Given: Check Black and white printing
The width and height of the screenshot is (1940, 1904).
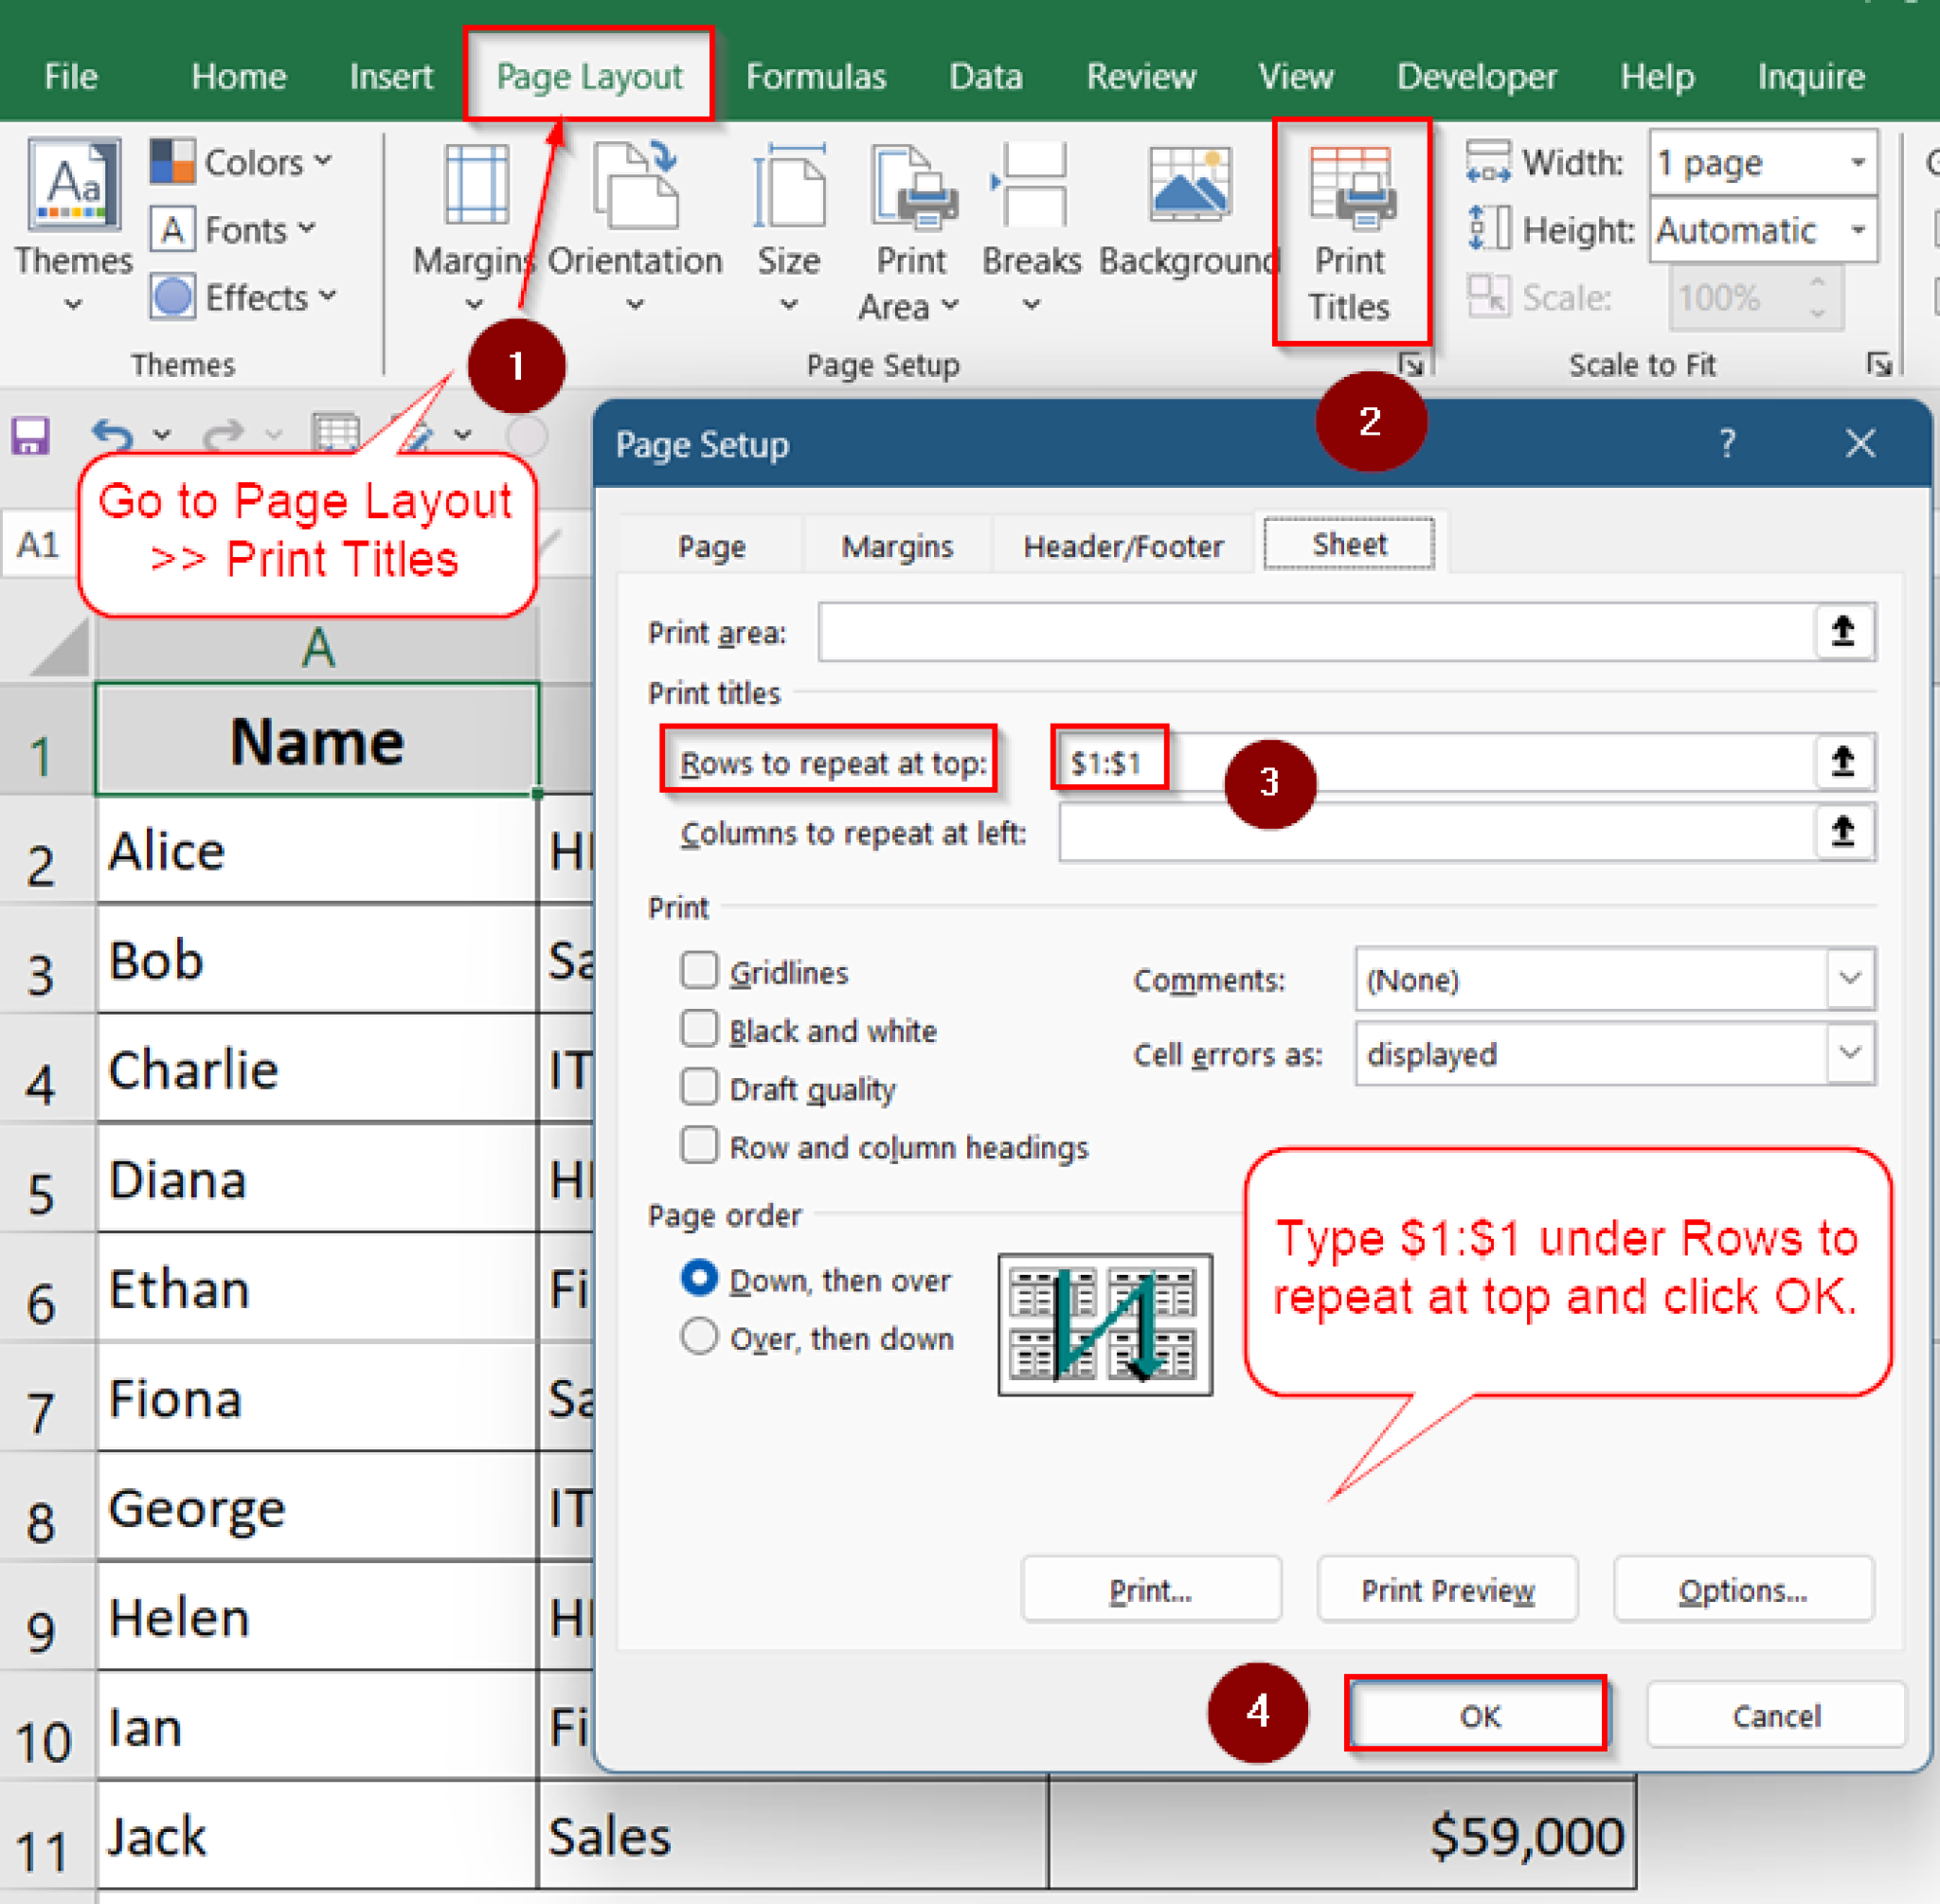Looking at the screenshot, I should tap(699, 1029).
